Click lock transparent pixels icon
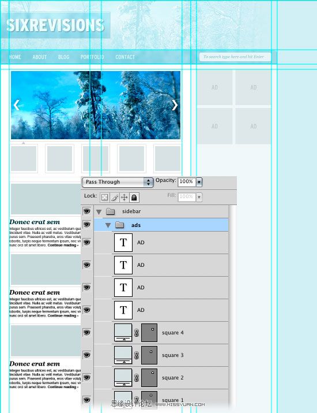The image size is (317, 413). click(x=105, y=198)
